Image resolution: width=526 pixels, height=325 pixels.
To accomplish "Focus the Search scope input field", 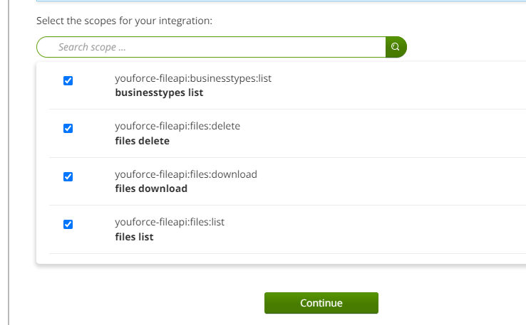I will 214,48.
